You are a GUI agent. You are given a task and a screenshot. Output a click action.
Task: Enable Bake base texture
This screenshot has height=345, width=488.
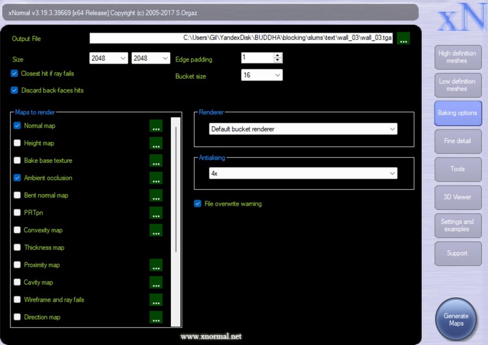17,160
